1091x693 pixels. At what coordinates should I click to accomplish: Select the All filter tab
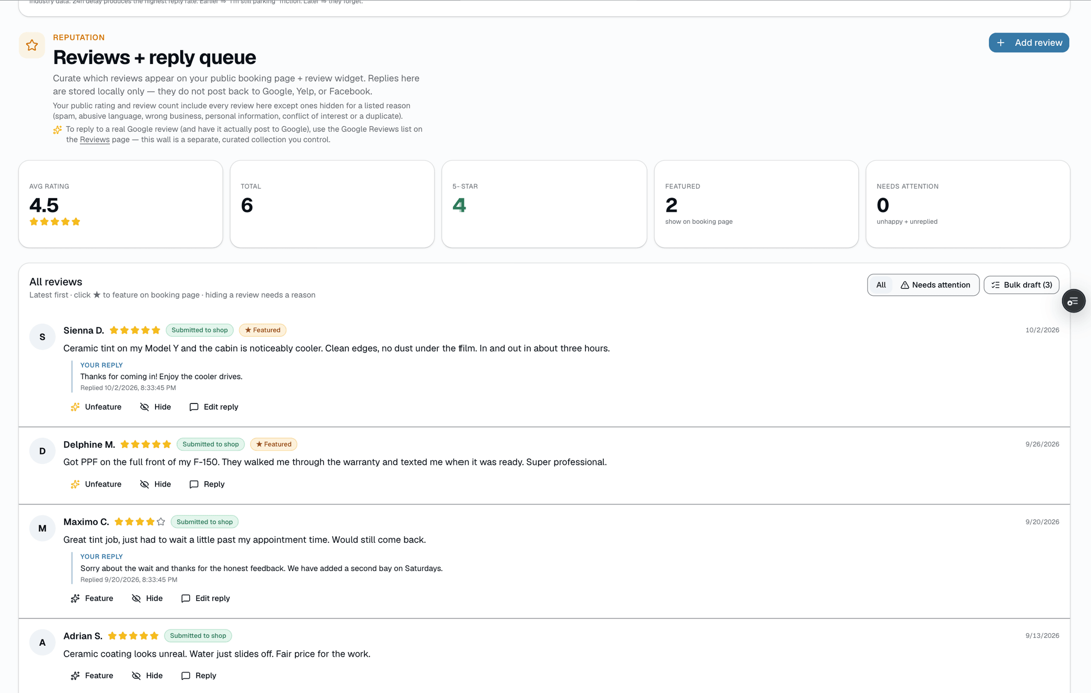point(881,285)
